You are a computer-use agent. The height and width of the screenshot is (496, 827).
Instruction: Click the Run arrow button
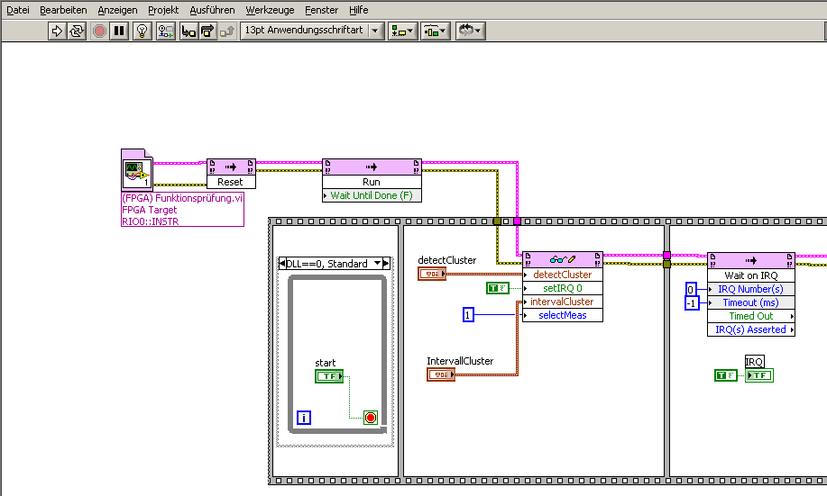pyautogui.click(x=57, y=31)
